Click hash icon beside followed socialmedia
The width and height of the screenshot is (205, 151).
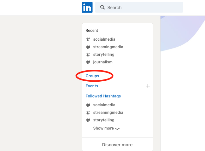pyautogui.click(x=88, y=105)
